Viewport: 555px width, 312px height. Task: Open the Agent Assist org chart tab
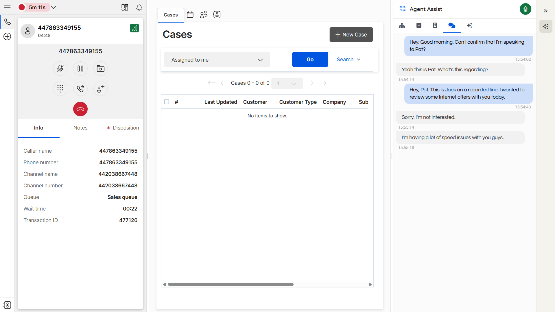[x=402, y=25]
